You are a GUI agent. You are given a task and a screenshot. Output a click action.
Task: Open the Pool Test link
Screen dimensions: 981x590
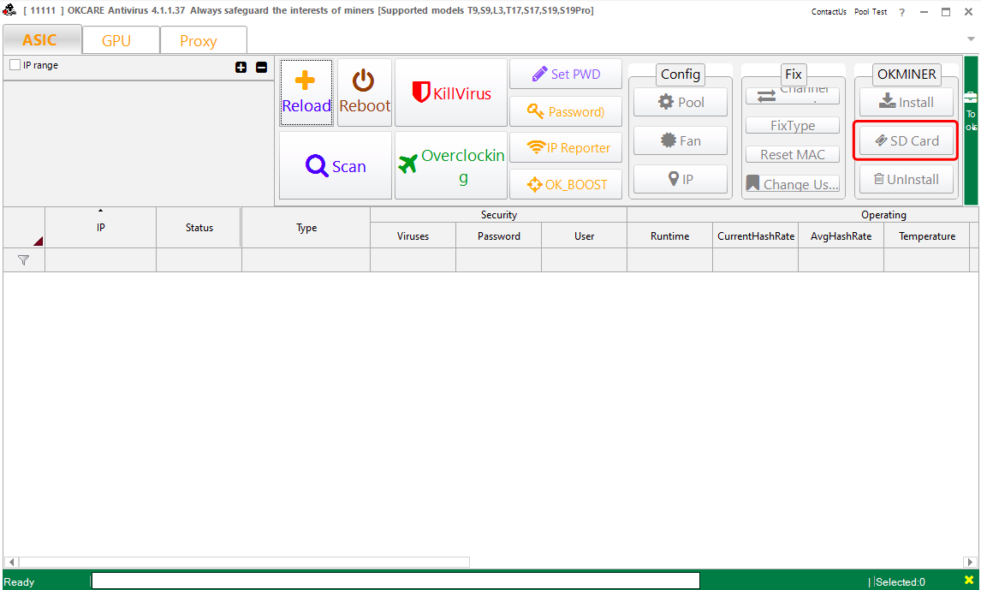pyautogui.click(x=869, y=11)
